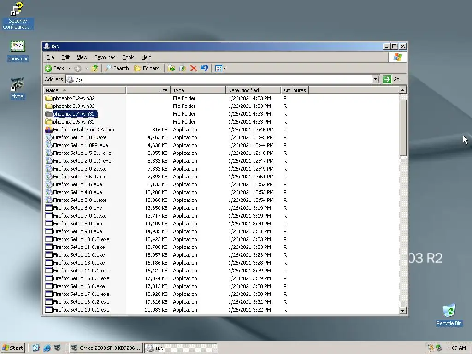Viewport: 472px width, 354px height.
Task: Click the file list scrollbar up arrow
Action: click(x=403, y=90)
